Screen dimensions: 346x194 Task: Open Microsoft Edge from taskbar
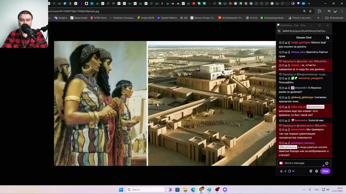pos(193,190)
